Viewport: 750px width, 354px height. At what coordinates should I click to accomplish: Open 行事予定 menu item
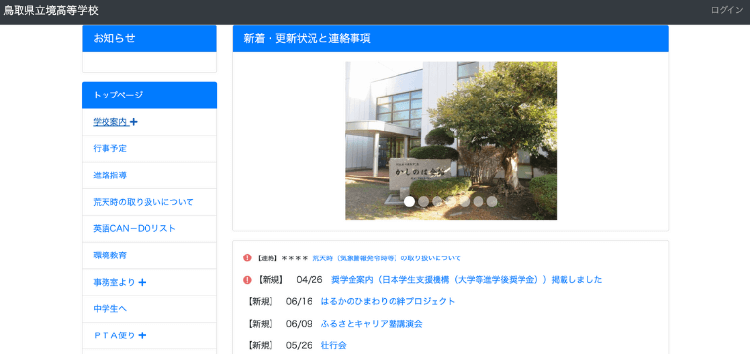tap(110, 148)
